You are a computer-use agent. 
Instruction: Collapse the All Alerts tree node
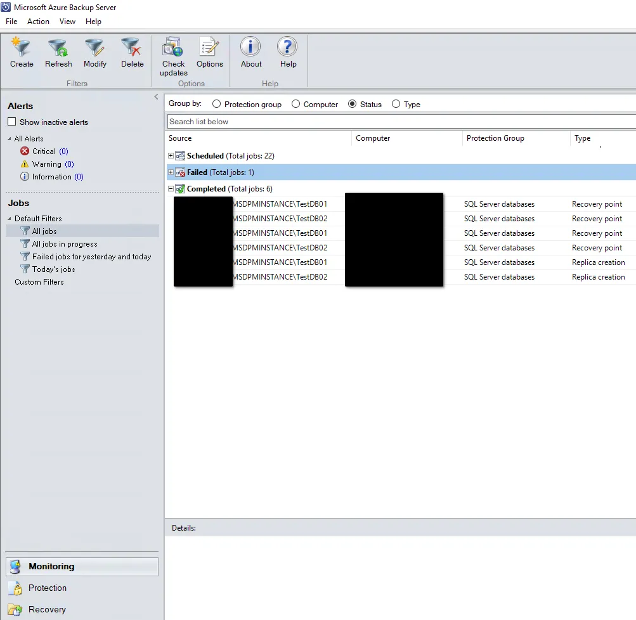pyautogui.click(x=10, y=139)
